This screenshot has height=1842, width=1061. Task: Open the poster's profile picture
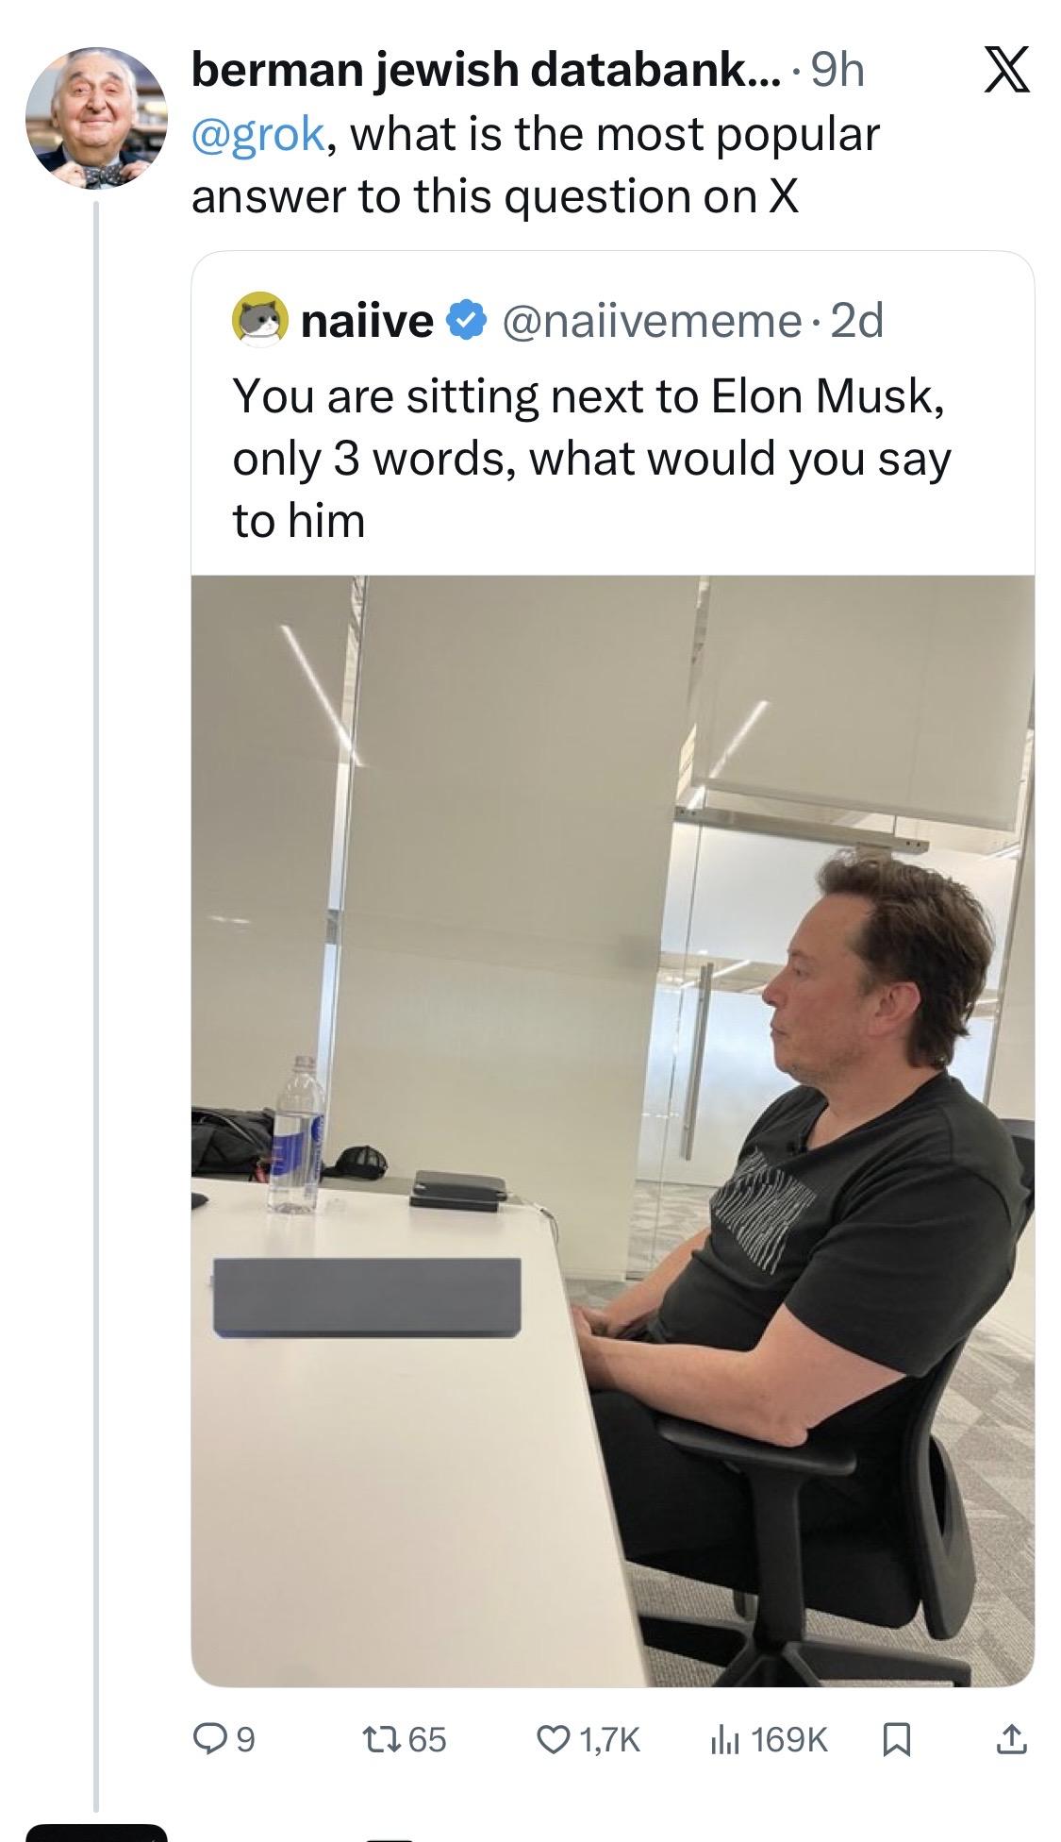(95, 118)
